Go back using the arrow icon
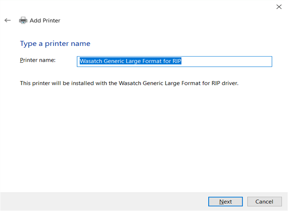This screenshot has height=211, width=288. click(7, 20)
